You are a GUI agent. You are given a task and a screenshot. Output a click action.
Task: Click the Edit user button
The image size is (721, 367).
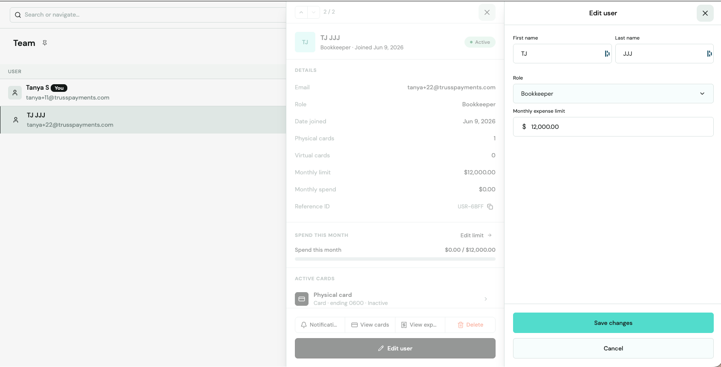(395, 348)
